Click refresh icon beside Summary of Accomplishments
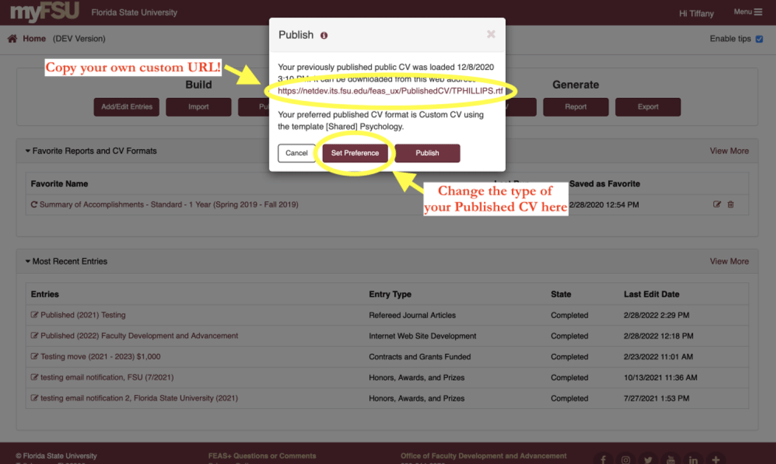The height and width of the screenshot is (464, 776). 34,204
